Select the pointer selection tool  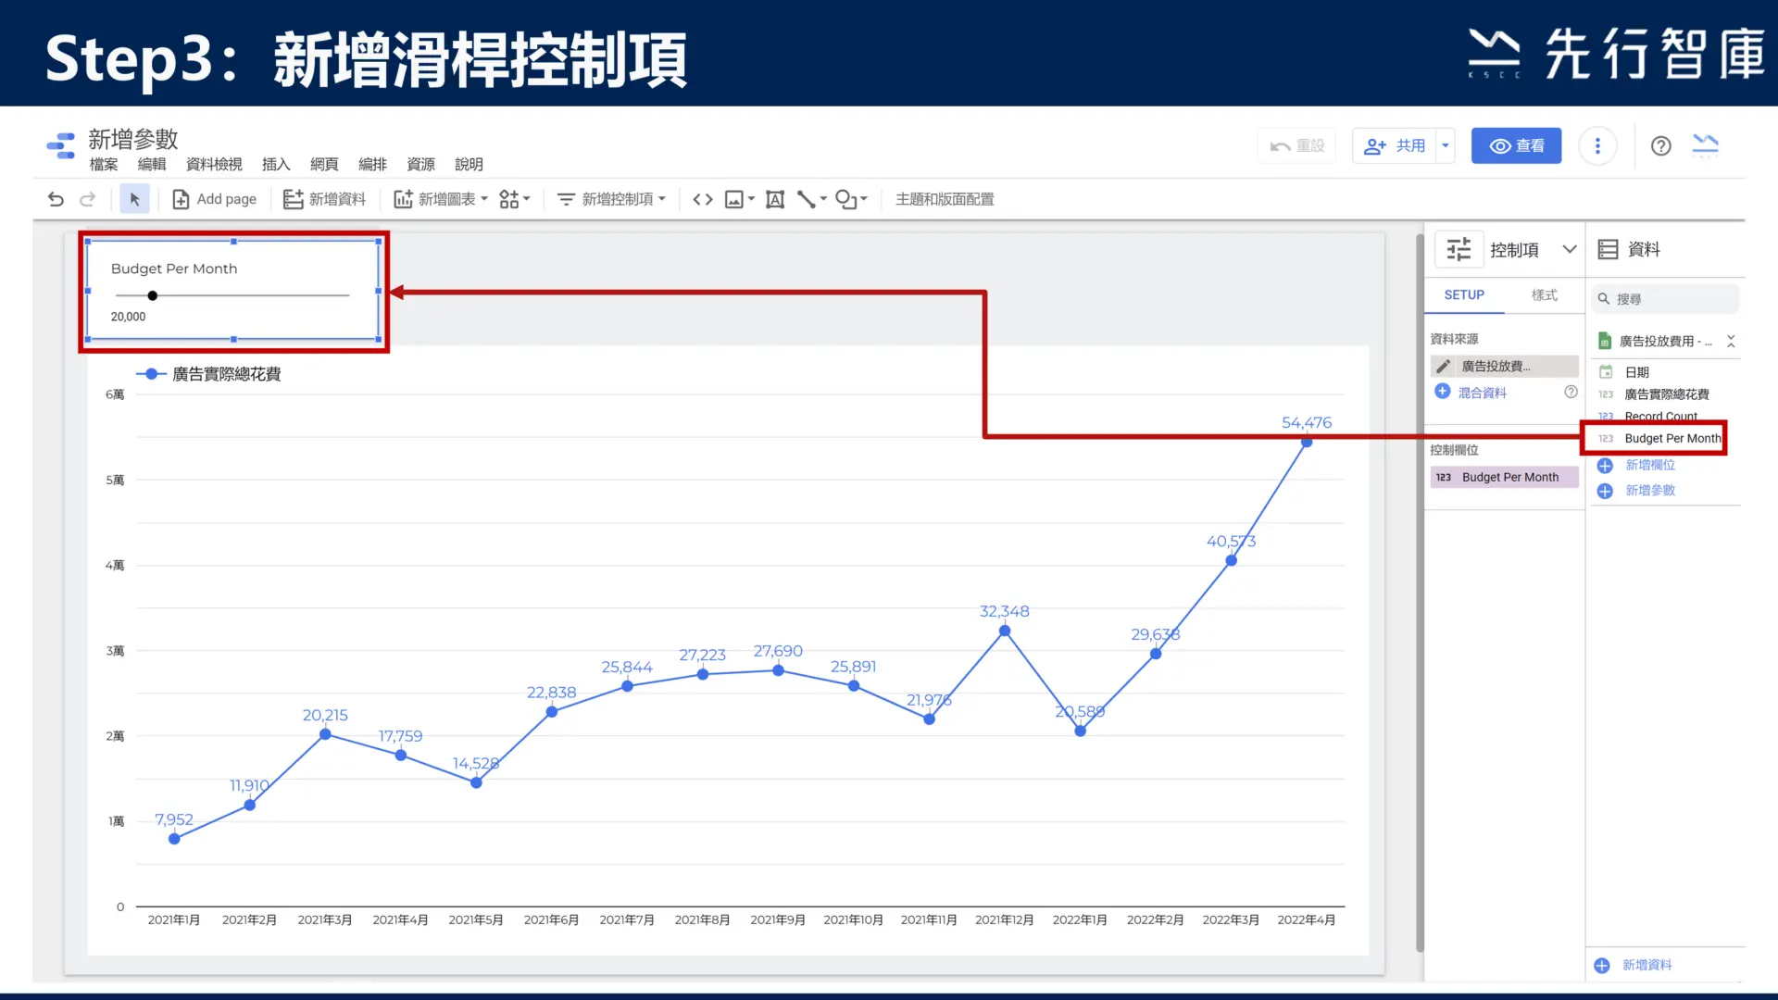[x=135, y=199]
